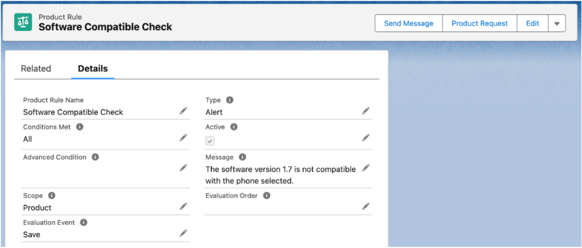Screen dimensions: 582x248
Task: Click the Alert type value
Action: (x=214, y=112)
